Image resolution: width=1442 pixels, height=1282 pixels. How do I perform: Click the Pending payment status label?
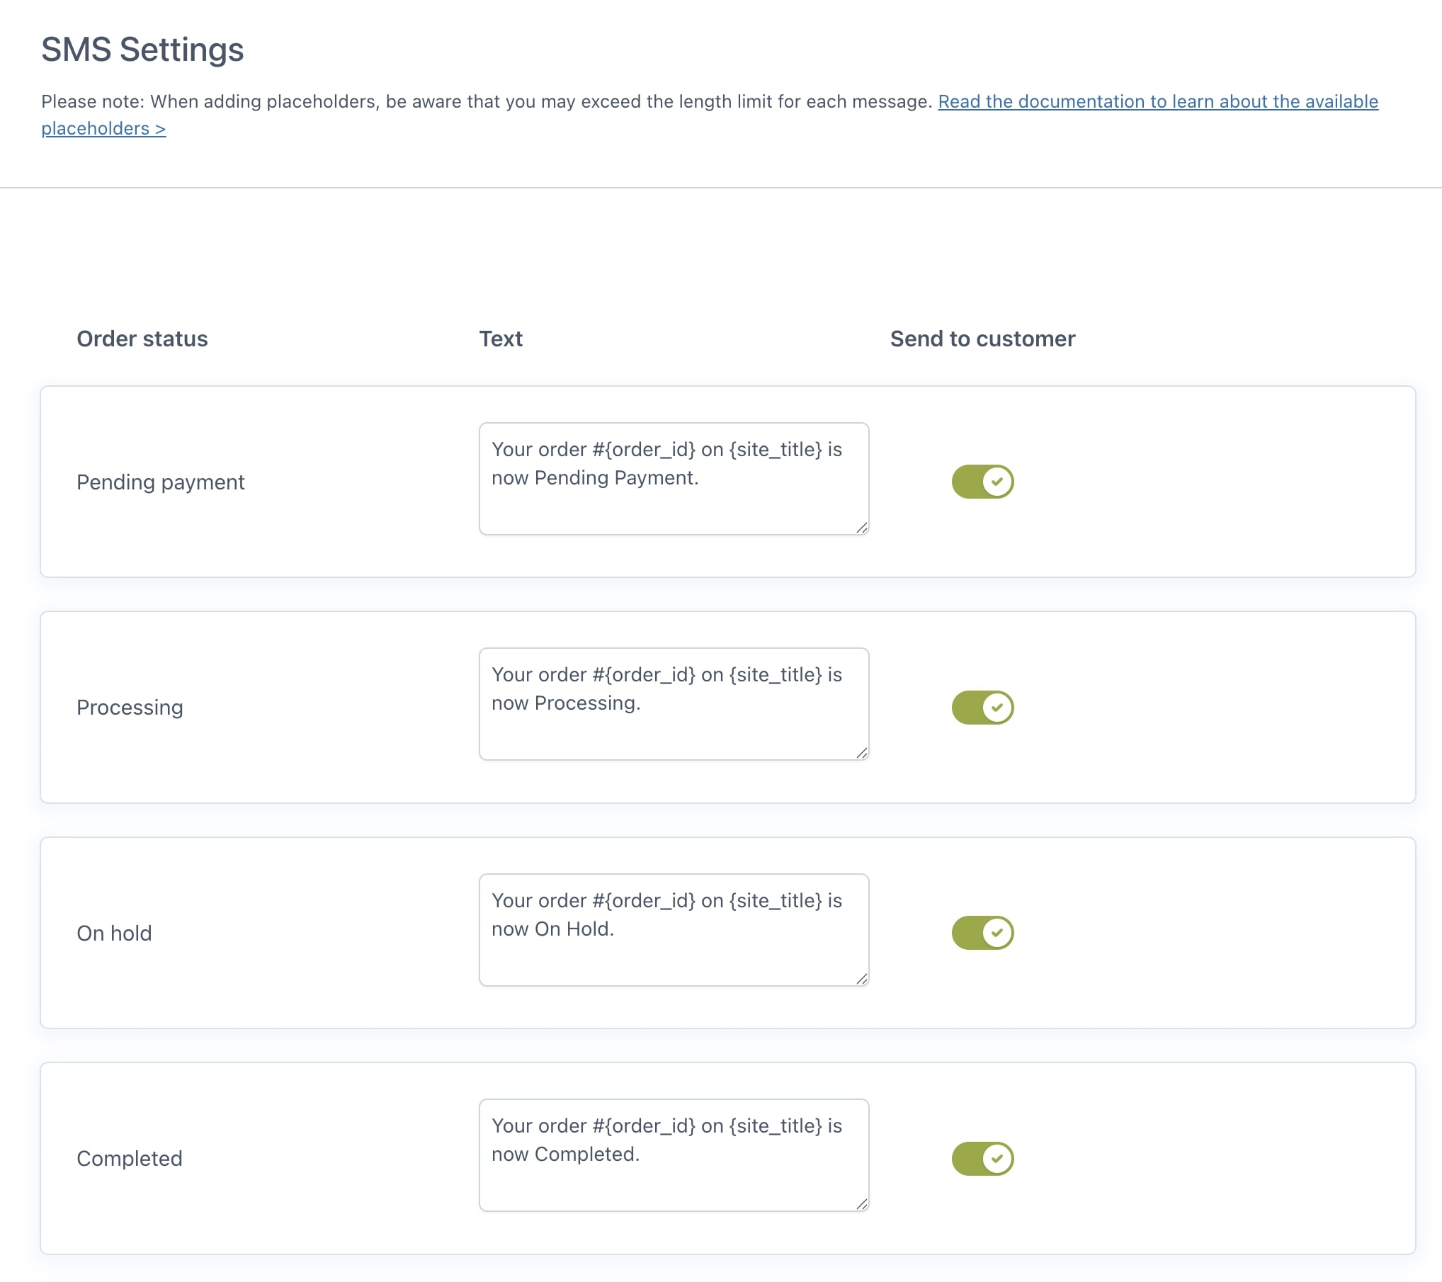pos(160,482)
